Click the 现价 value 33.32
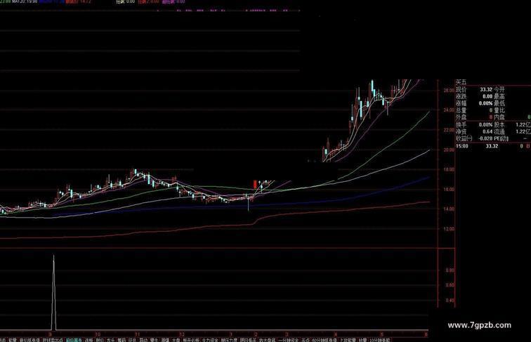 point(486,89)
